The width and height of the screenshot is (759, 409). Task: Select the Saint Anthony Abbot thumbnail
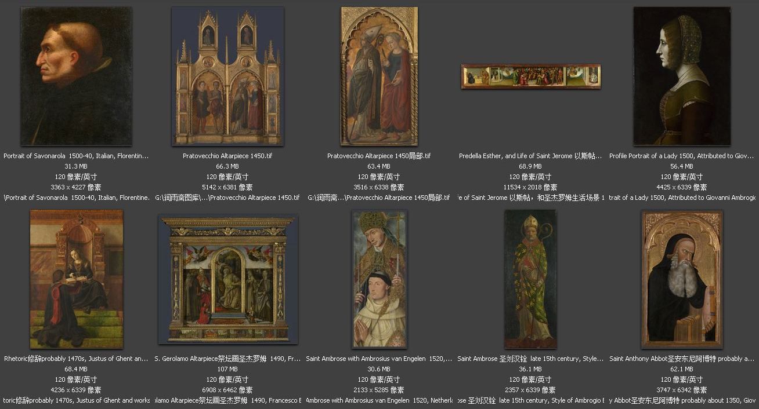coord(682,279)
